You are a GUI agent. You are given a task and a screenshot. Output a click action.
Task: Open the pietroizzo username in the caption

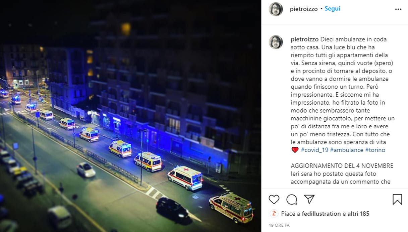pyautogui.click(x=304, y=39)
